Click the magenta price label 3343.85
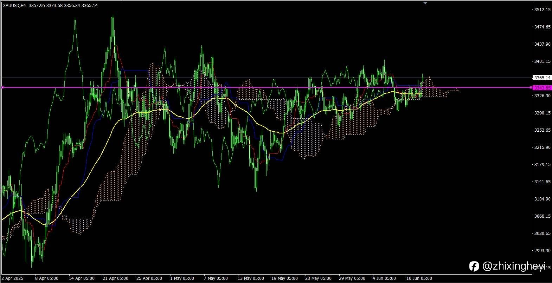The height and width of the screenshot is (283, 552). 542,87
